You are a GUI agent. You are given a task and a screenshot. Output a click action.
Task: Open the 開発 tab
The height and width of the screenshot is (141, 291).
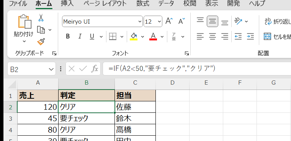point(234,3)
